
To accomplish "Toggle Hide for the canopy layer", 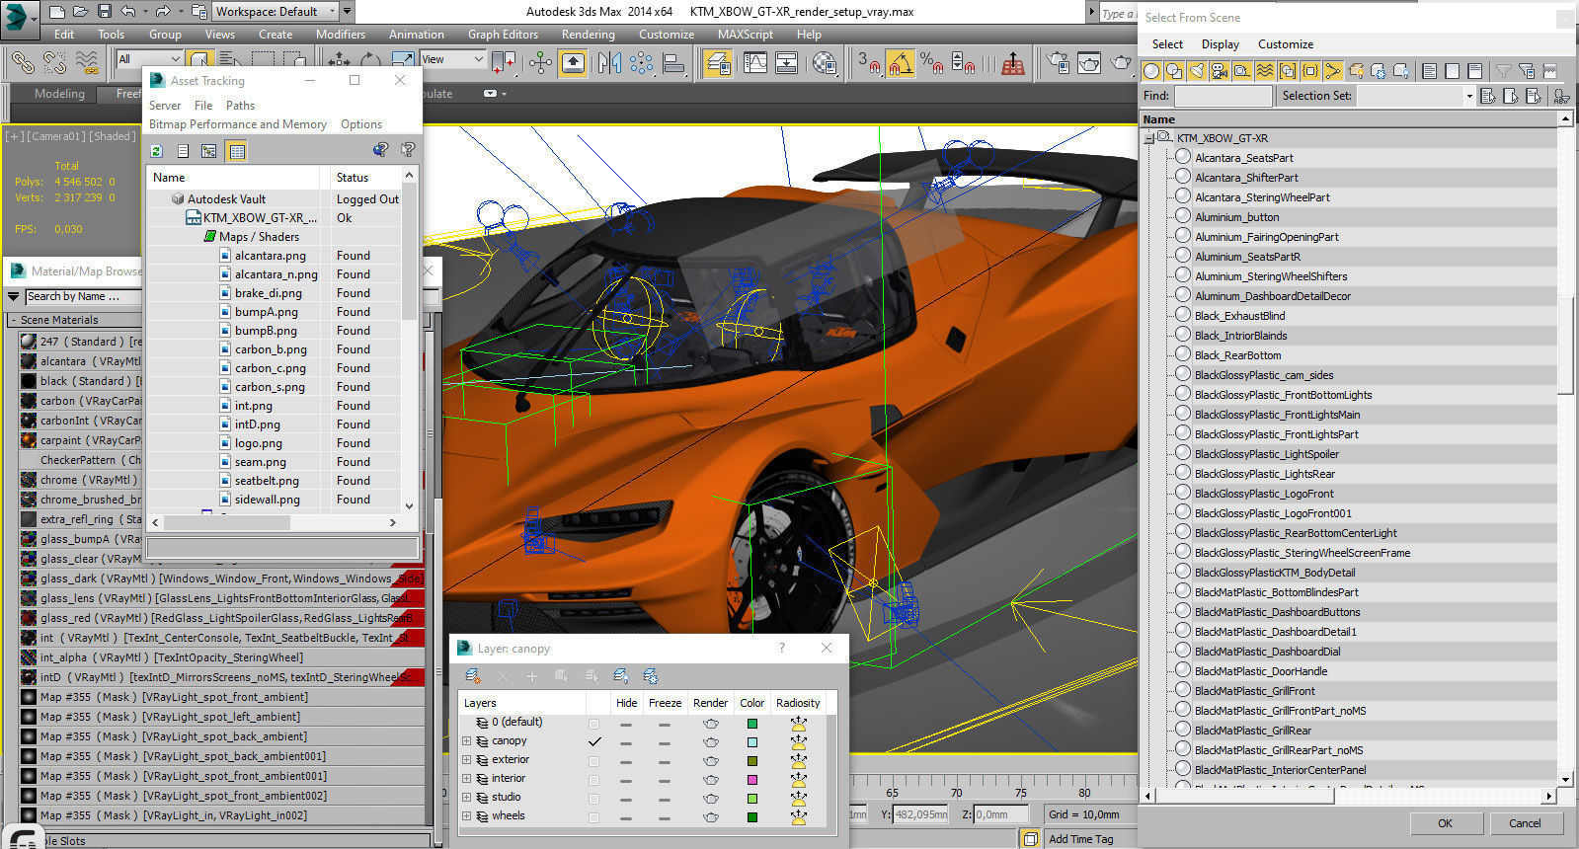I will pyautogui.click(x=626, y=741).
